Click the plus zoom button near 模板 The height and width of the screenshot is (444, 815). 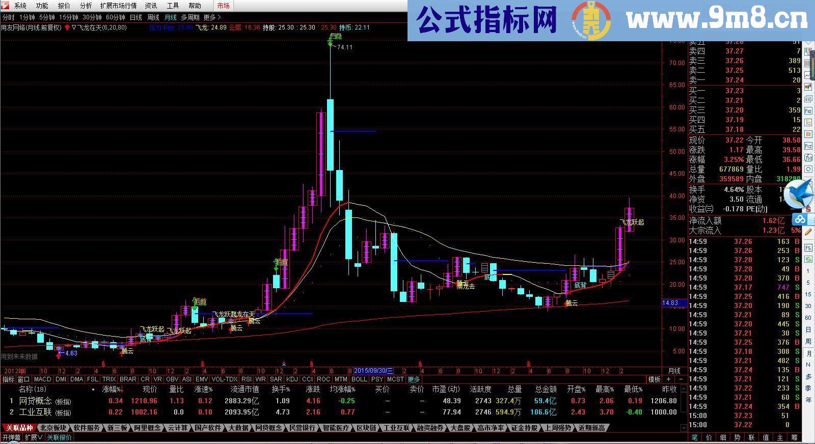click(x=668, y=379)
